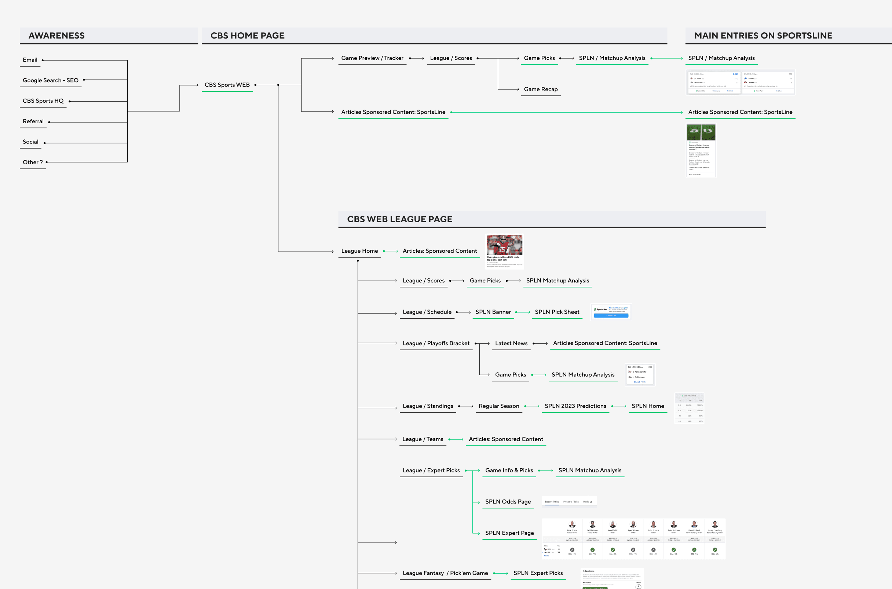Screen dimensions: 892x589
Task: Select the MAIN ENTRIES ON SPORTSLINE header
Action: click(788, 36)
